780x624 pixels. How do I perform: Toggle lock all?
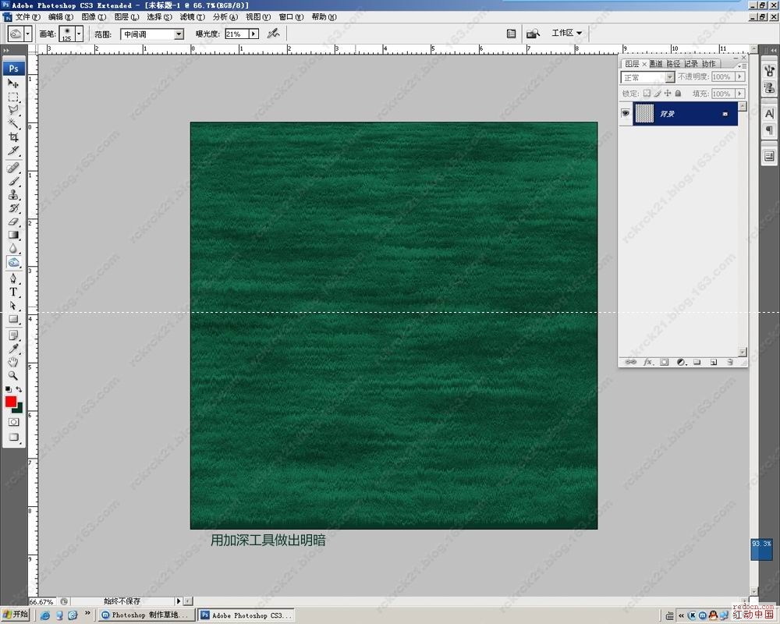click(x=678, y=93)
